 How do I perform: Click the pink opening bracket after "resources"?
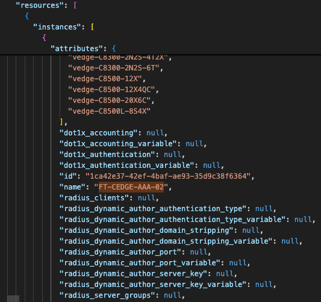pos(75,5)
